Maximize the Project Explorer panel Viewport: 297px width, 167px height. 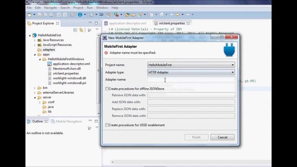pos(96,23)
